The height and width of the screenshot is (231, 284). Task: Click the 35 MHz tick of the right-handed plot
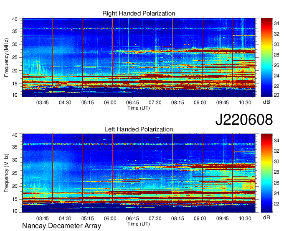[15, 31]
